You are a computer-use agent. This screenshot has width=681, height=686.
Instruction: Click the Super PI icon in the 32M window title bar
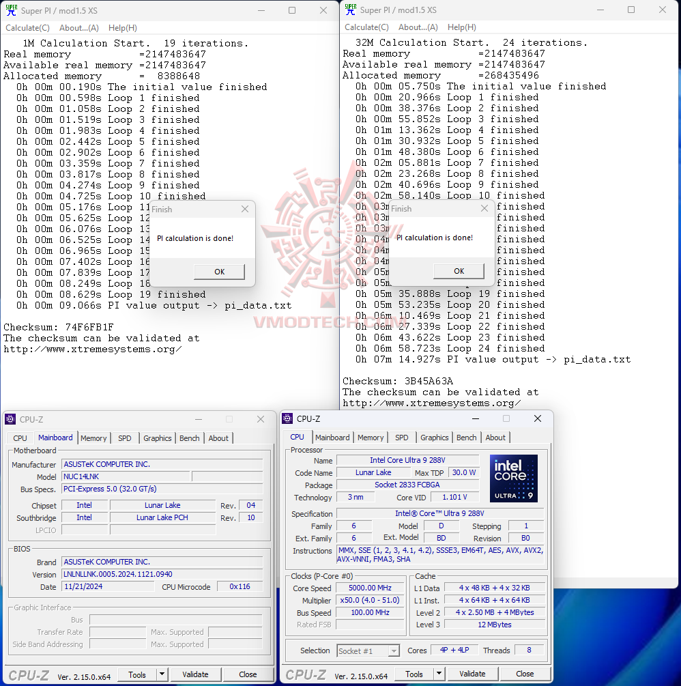coord(350,10)
